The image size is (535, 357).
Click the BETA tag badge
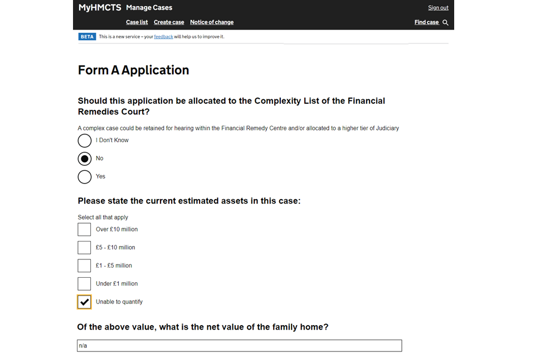click(87, 37)
